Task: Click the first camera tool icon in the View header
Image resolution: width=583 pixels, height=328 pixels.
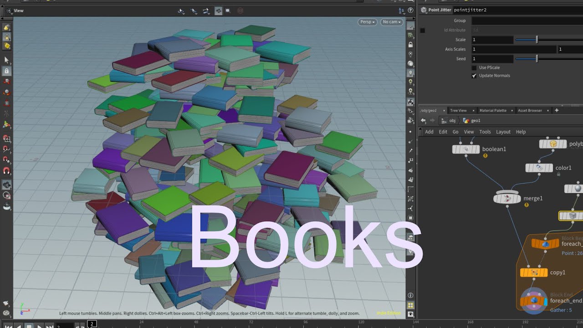Action: (x=181, y=10)
